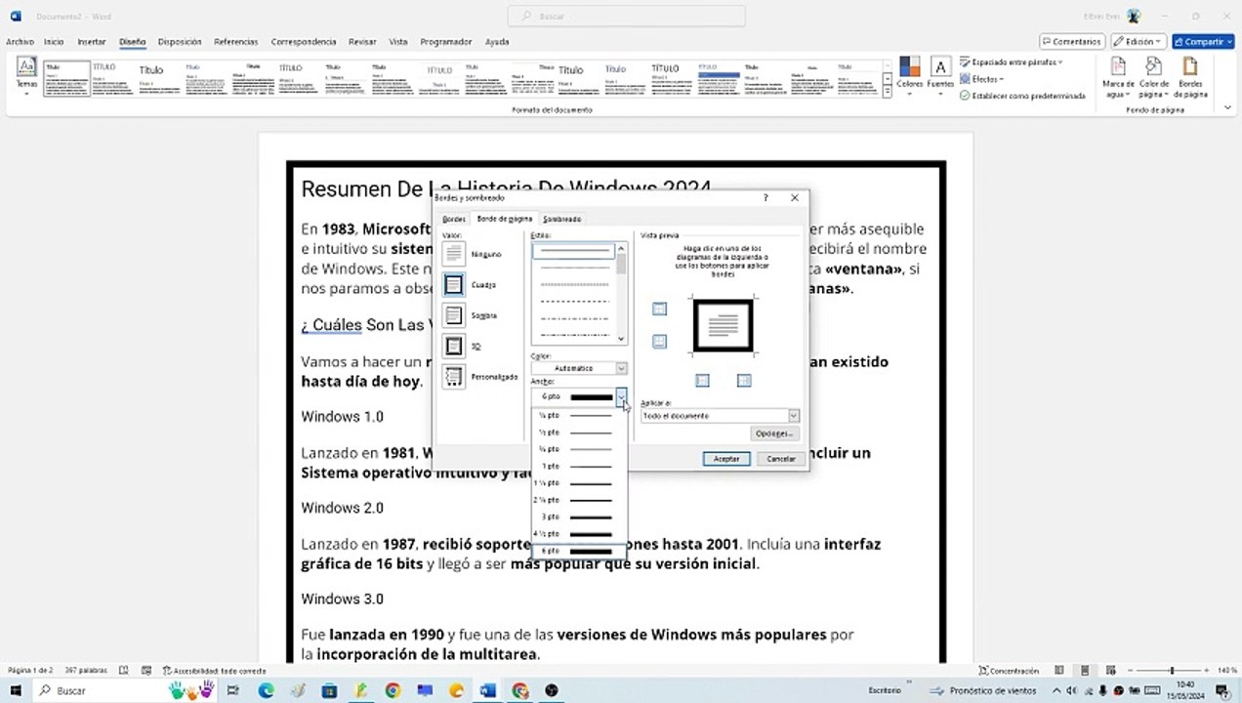This screenshot has height=703, width=1242.
Task: Open the Revisar ribbon tab
Action: coord(362,42)
